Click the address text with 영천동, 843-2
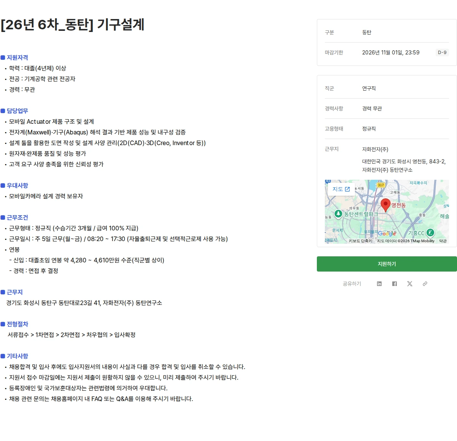 coord(404,166)
